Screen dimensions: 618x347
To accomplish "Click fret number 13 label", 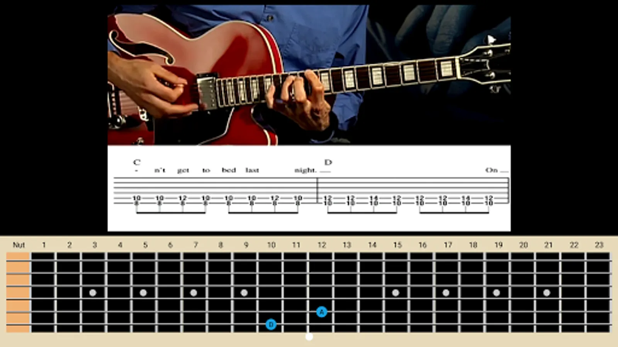I will point(347,245).
